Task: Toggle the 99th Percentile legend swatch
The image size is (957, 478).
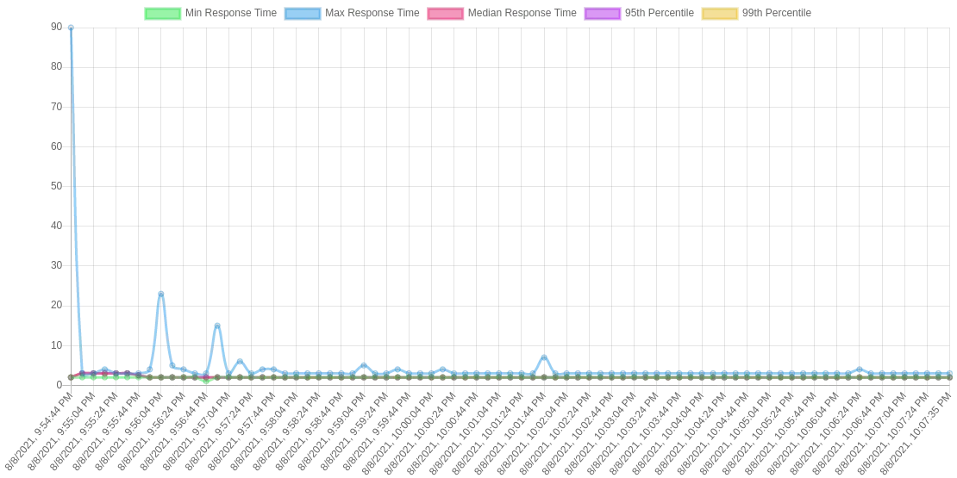Action: point(720,13)
